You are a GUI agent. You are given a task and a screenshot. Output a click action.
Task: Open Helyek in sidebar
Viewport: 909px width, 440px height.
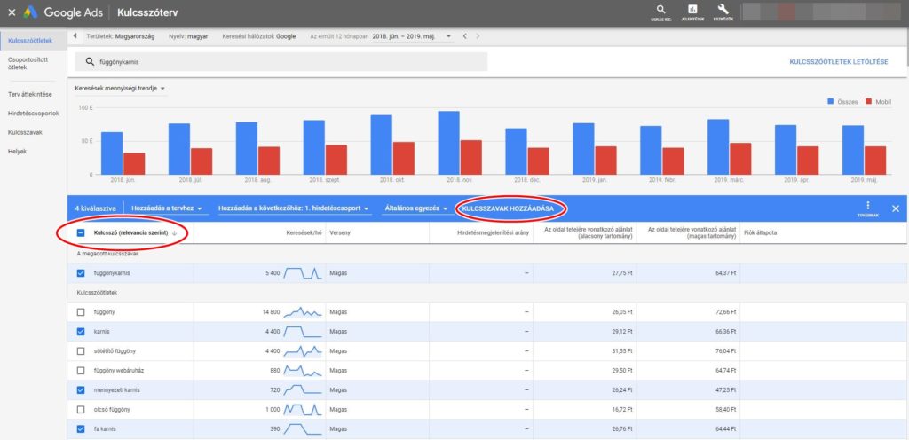(18, 152)
